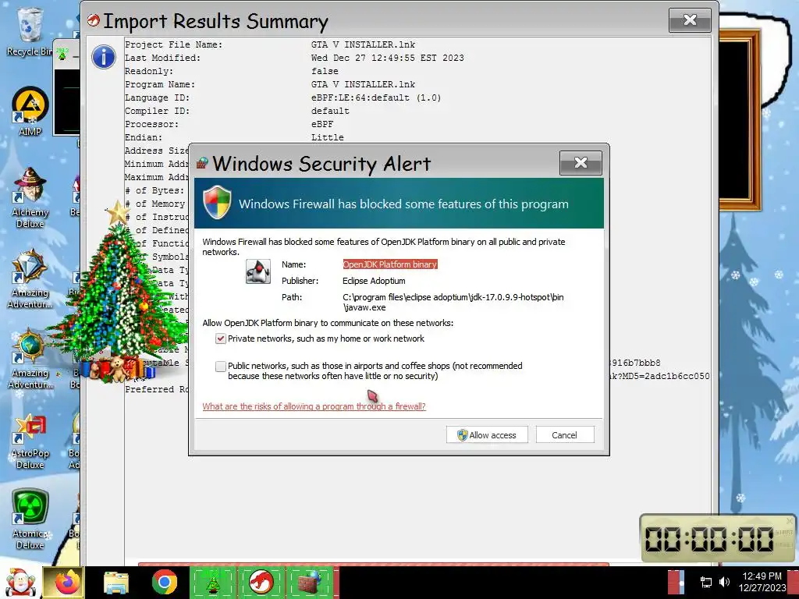Click Language ID value eBPF:LE:64:default (1.0)
The height and width of the screenshot is (599, 799).
click(x=376, y=97)
